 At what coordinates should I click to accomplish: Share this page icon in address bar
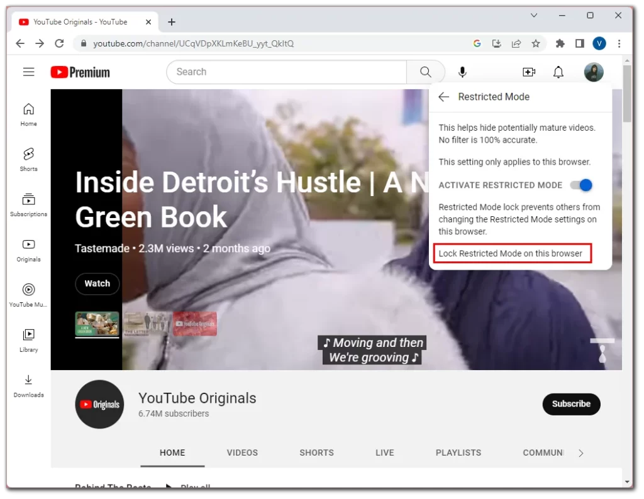tap(516, 43)
